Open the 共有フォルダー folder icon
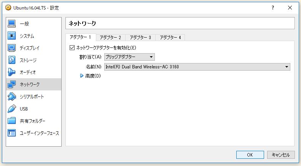301x166 pixels. [11, 121]
